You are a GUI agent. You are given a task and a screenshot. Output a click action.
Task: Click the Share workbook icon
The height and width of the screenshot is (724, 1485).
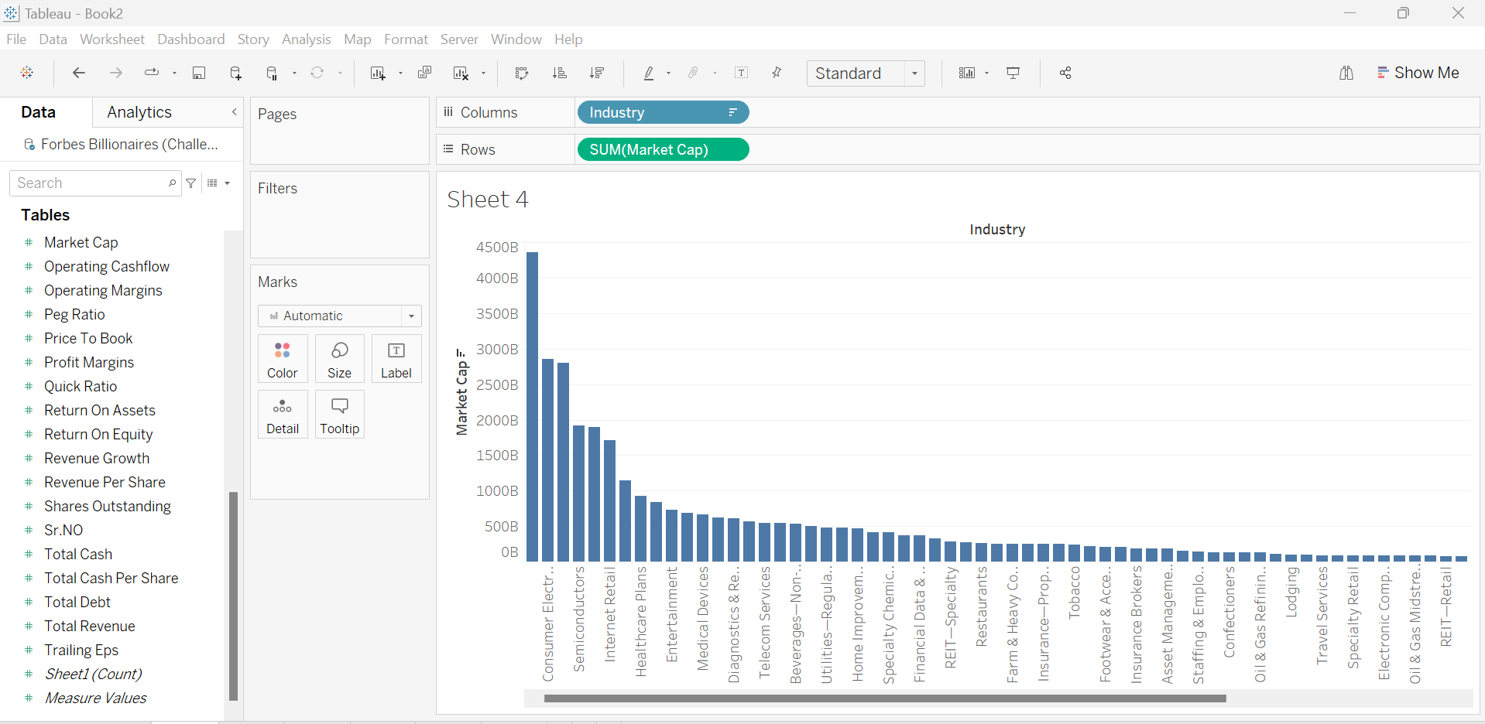pos(1065,73)
